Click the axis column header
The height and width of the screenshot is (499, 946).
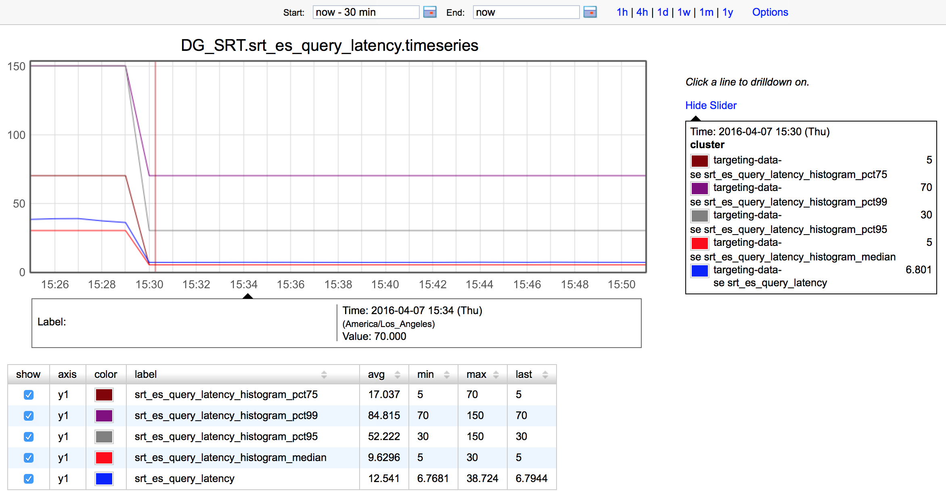coord(67,375)
